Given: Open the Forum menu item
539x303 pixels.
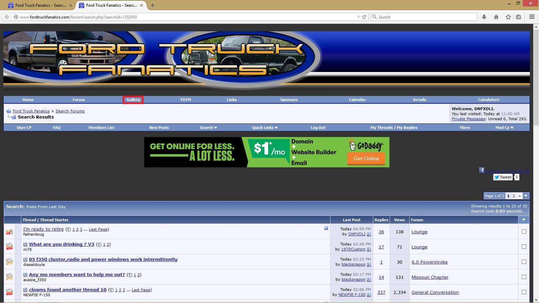Looking at the screenshot, I should pos(79,100).
